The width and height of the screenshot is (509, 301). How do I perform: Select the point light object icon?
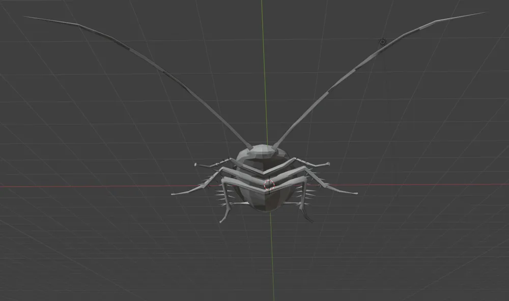pyautogui.click(x=383, y=42)
